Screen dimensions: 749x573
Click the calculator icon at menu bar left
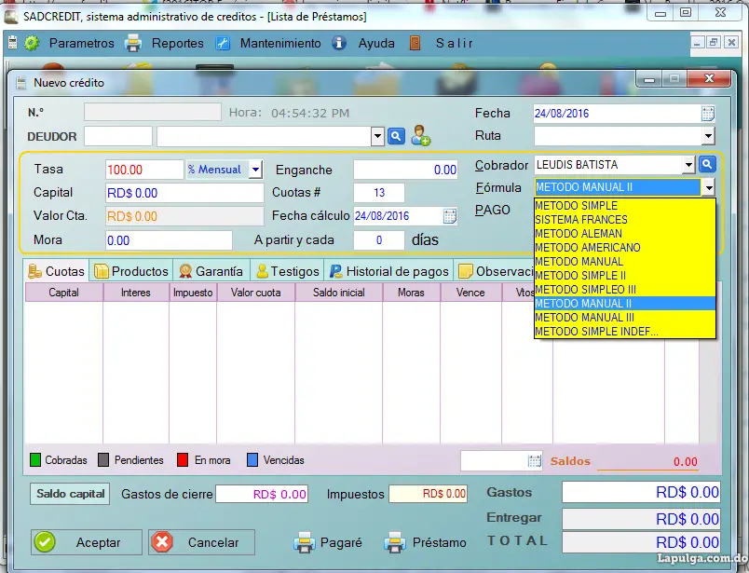point(13,43)
